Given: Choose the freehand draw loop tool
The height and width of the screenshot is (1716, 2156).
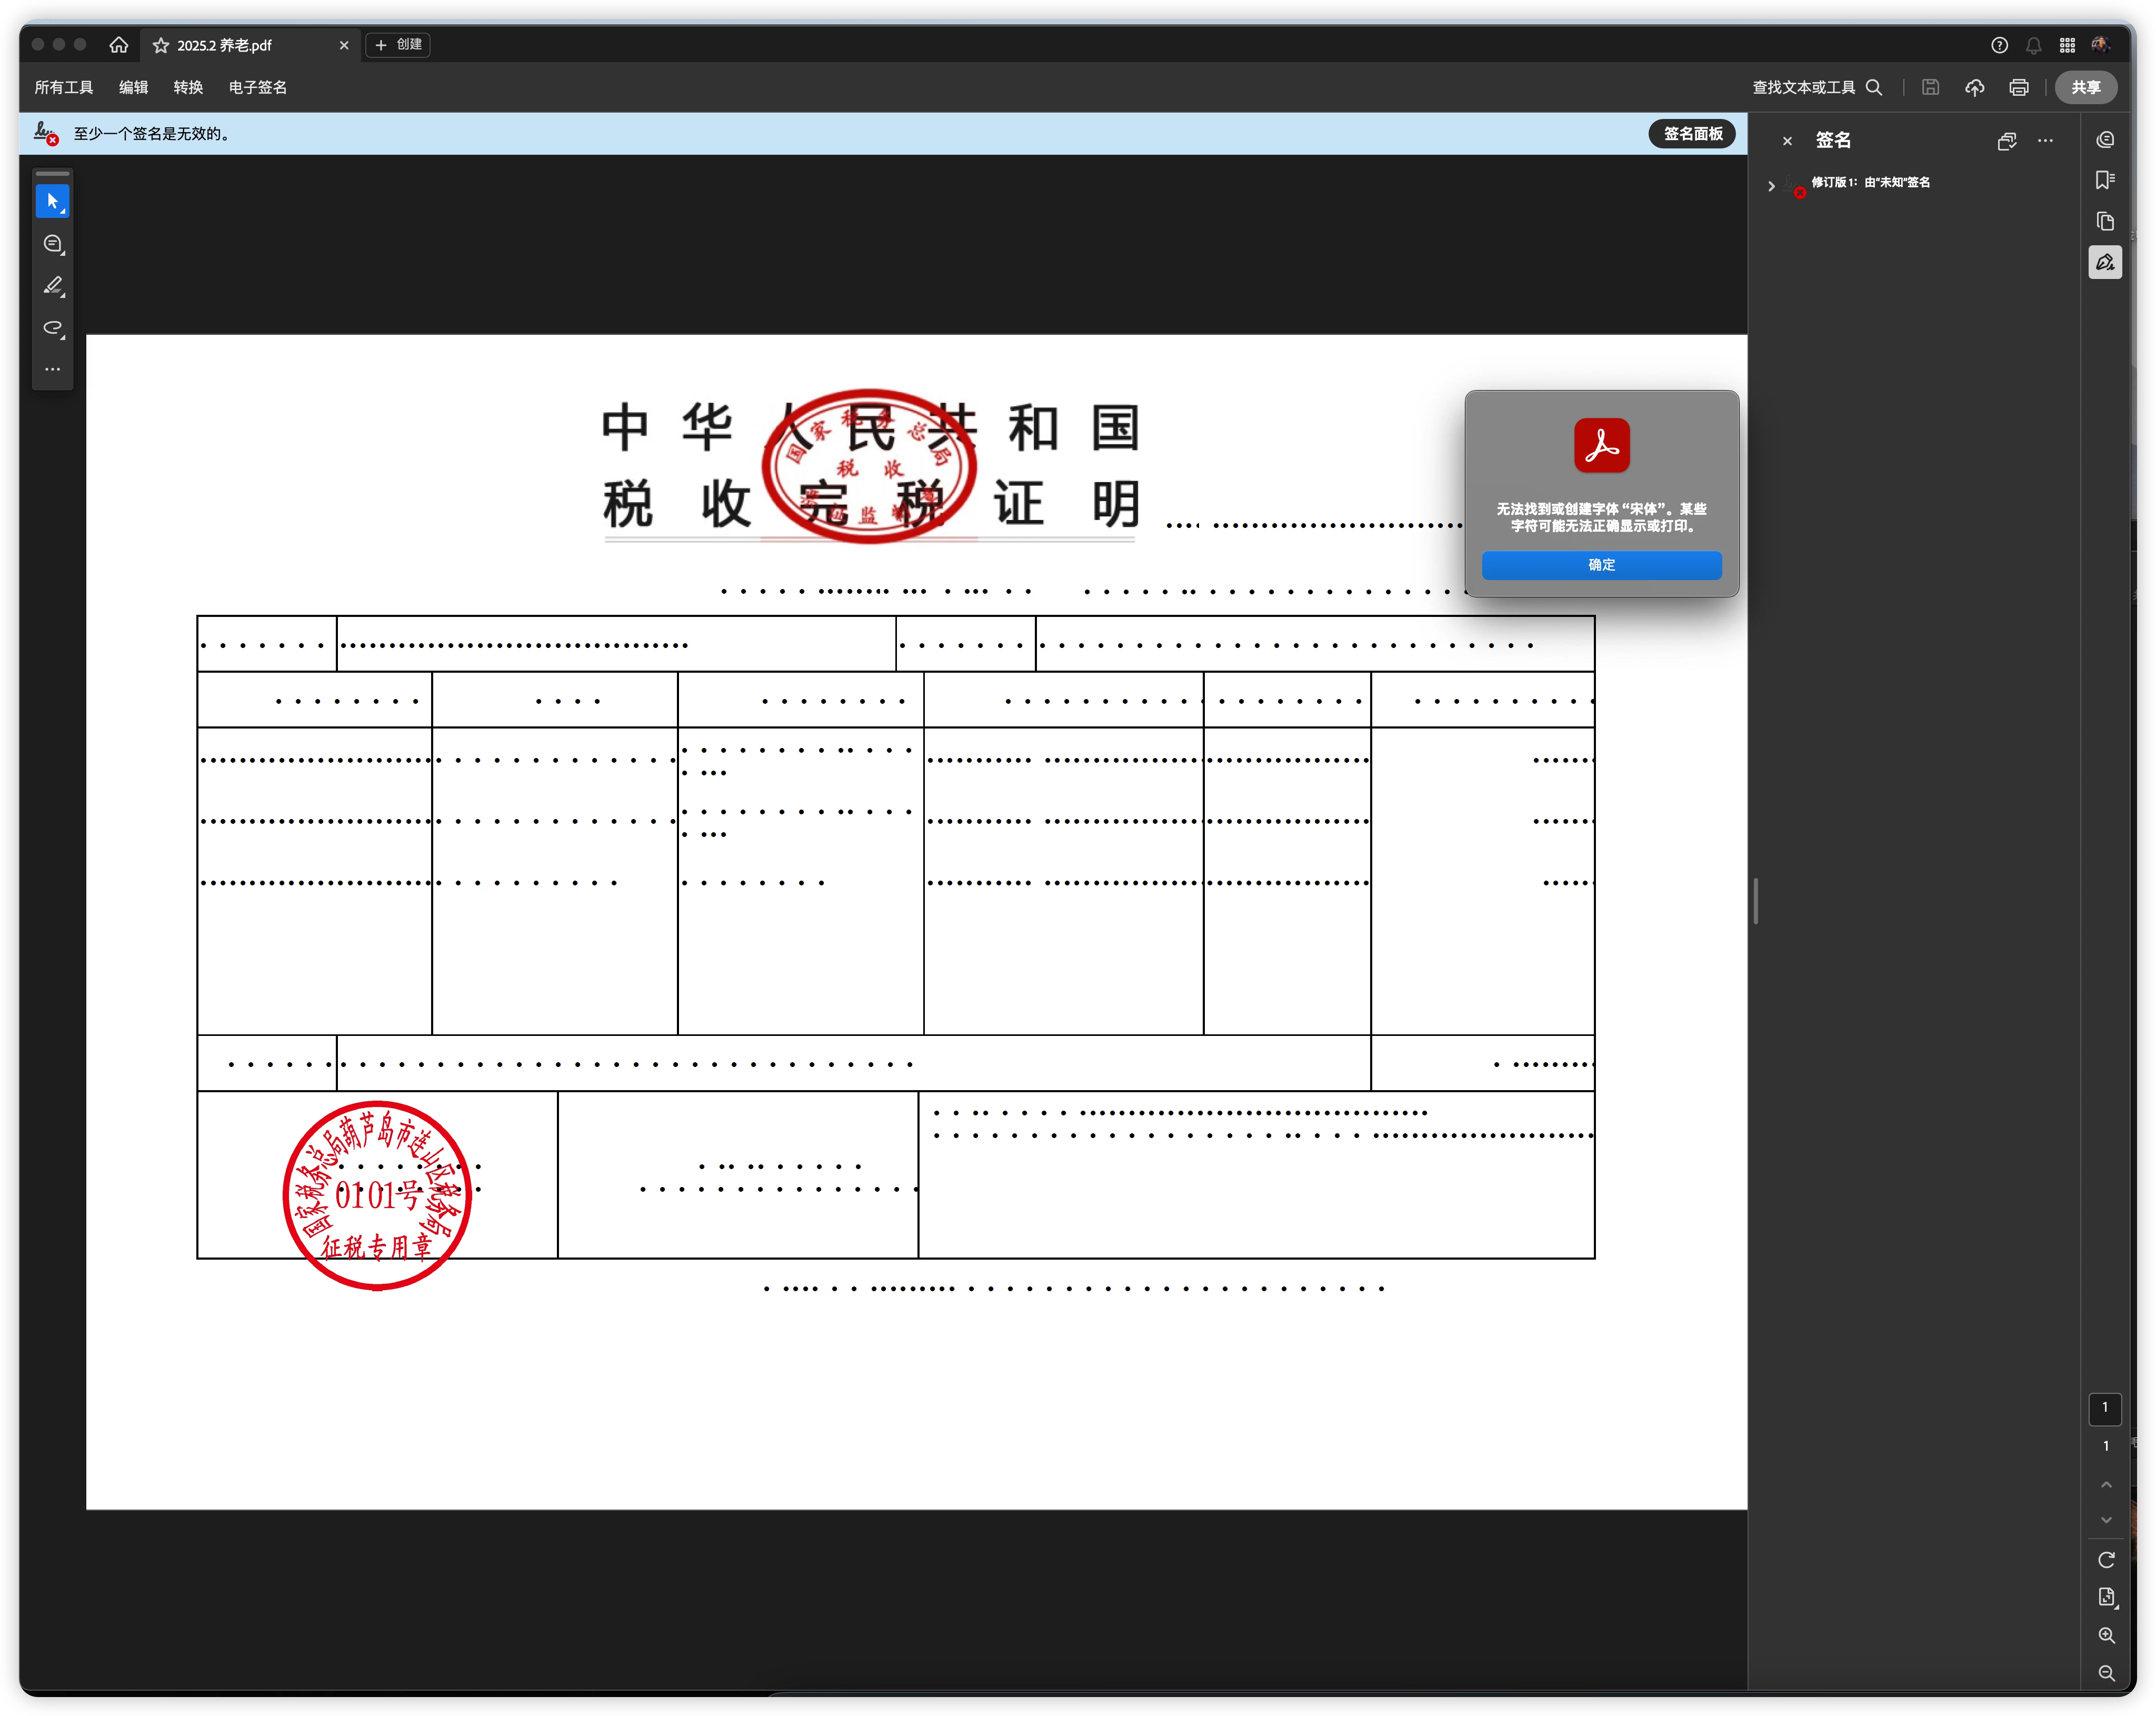Looking at the screenshot, I should point(53,328).
